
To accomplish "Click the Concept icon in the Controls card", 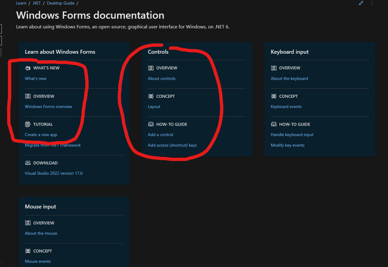I will [151, 96].
